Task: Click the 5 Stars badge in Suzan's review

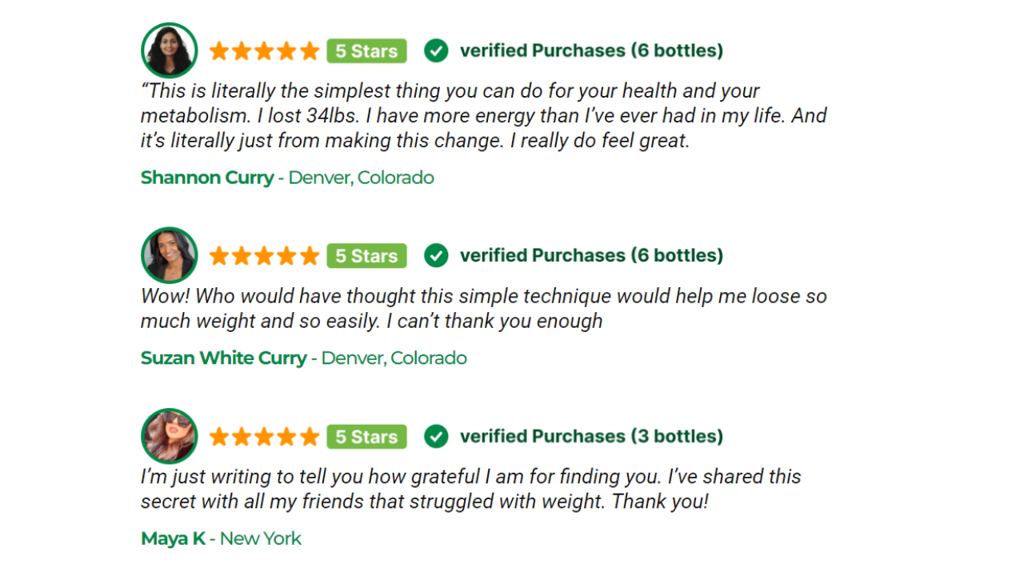Action: point(366,256)
